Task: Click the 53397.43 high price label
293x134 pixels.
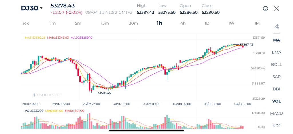Action: coord(246,45)
